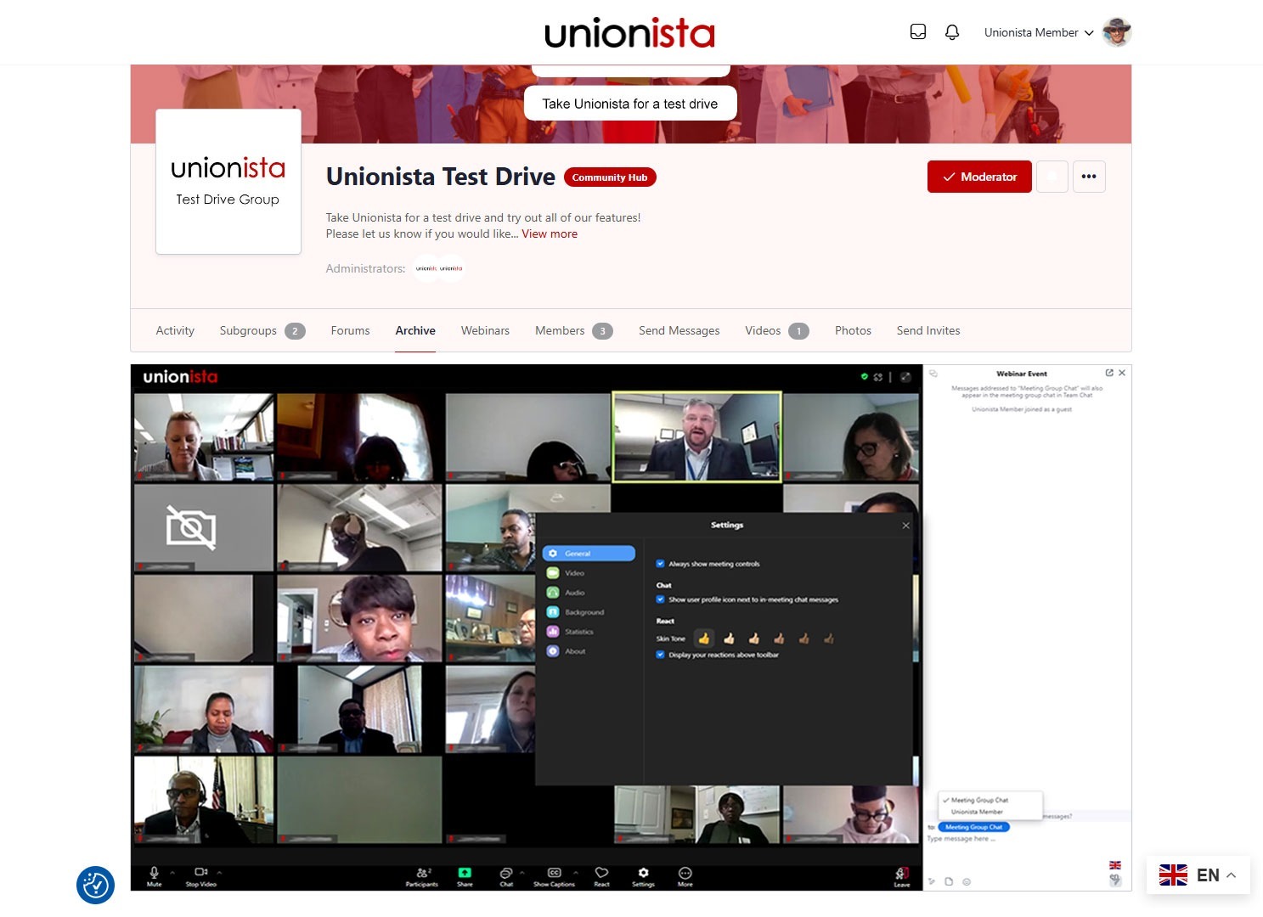
Task: Select the highlighted active speaker video tile
Action: click(x=696, y=436)
